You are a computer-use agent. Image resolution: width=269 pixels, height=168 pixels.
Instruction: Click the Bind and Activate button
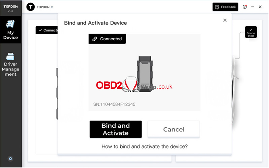click(x=116, y=129)
